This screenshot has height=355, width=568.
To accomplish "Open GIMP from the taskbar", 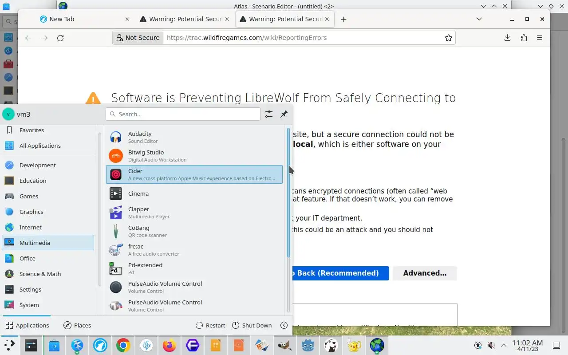I will (x=285, y=345).
